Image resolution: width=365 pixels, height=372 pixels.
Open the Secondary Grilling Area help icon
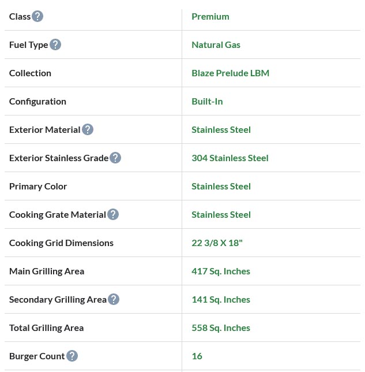point(114,299)
